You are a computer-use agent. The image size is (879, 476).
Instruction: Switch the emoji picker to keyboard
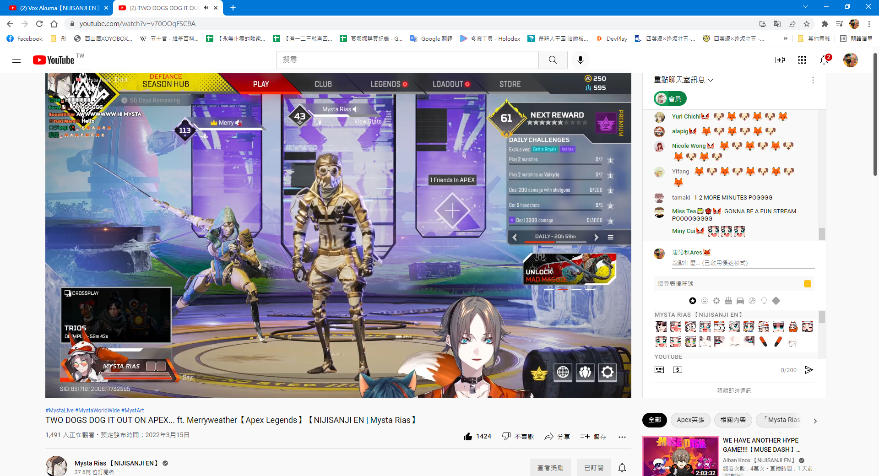(659, 370)
